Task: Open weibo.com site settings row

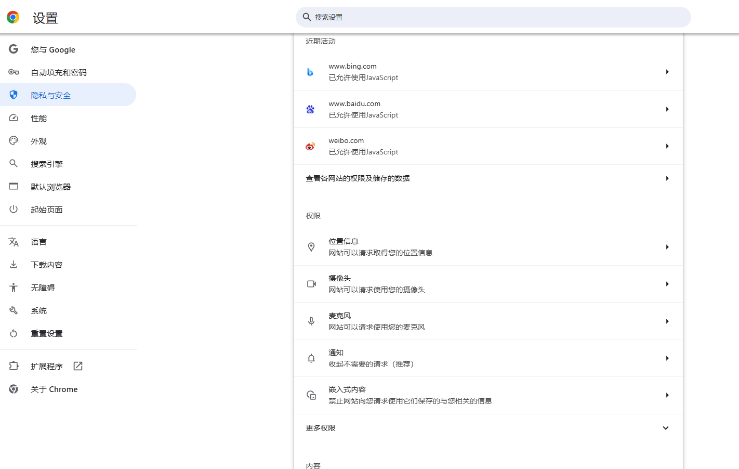Action: point(489,146)
